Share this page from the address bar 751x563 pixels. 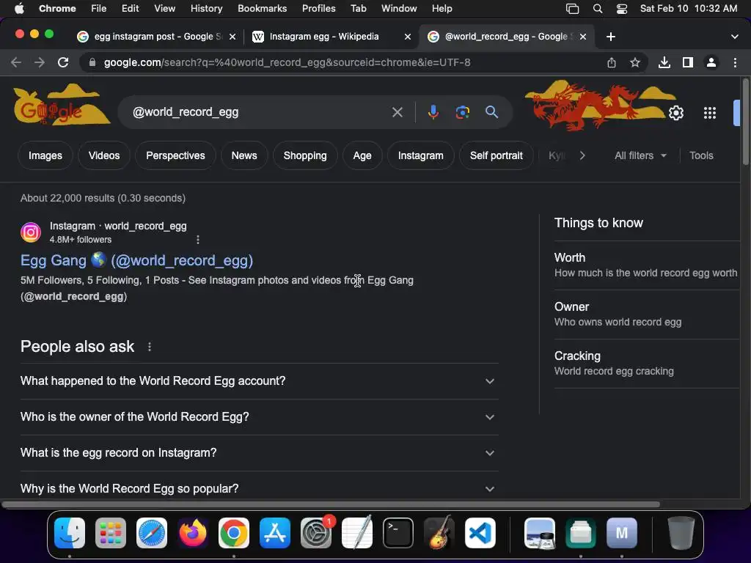coord(612,62)
